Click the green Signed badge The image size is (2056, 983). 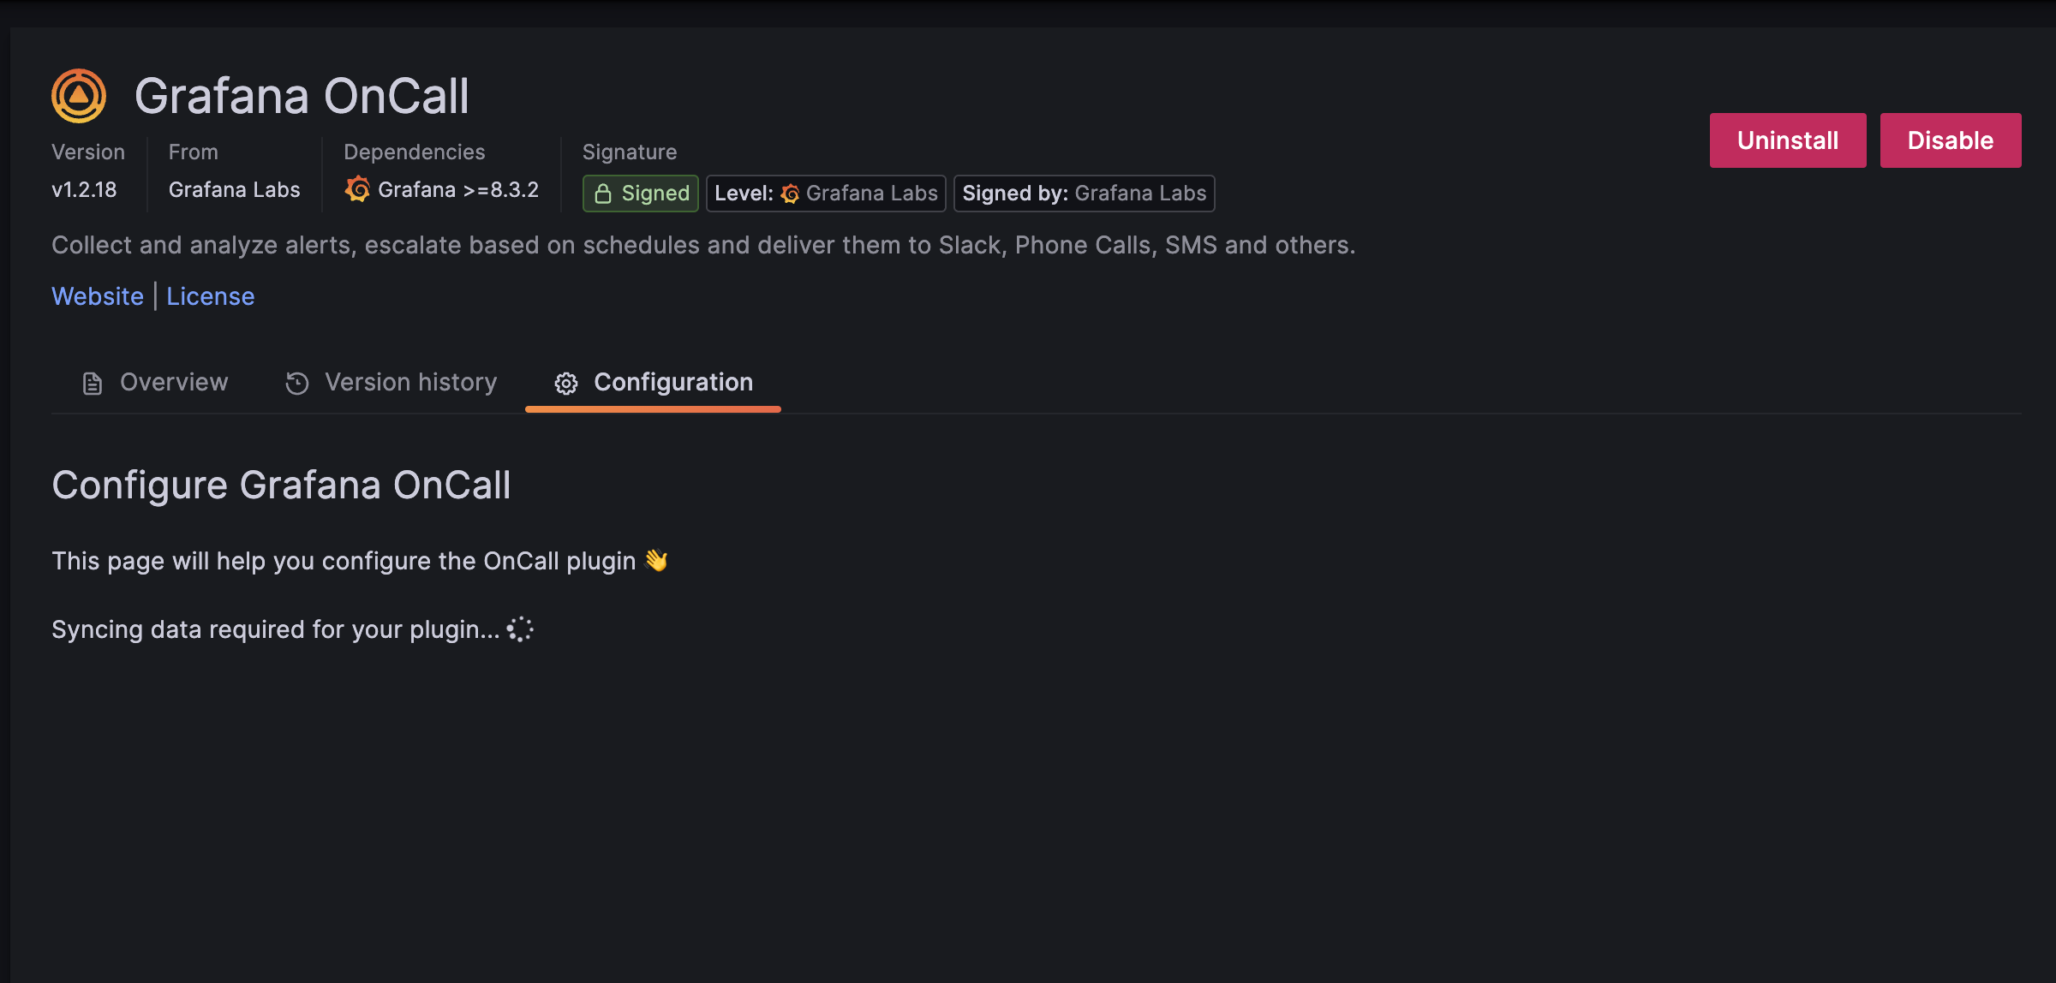click(x=640, y=193)
